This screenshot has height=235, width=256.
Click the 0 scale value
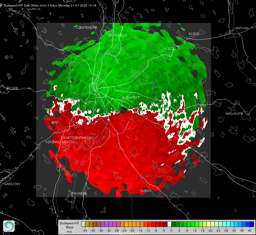(171, 231)
